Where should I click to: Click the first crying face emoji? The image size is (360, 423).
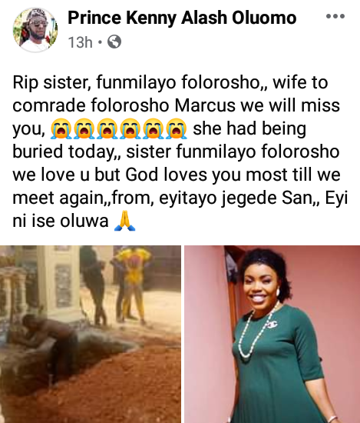click(x=61, y=128)
